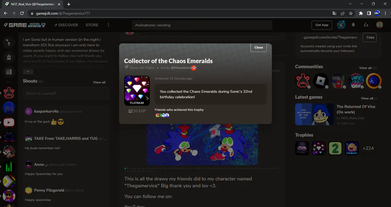391x207 pixels.
Task: Open the YouTube community in left sidebar
Action: click(x=9, y=122)
